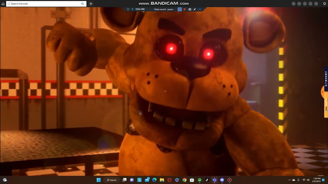The height and width of the screenshot is (184, 328).
Task: Open the Bandicam hamburger menu
Action: (128, 9)
